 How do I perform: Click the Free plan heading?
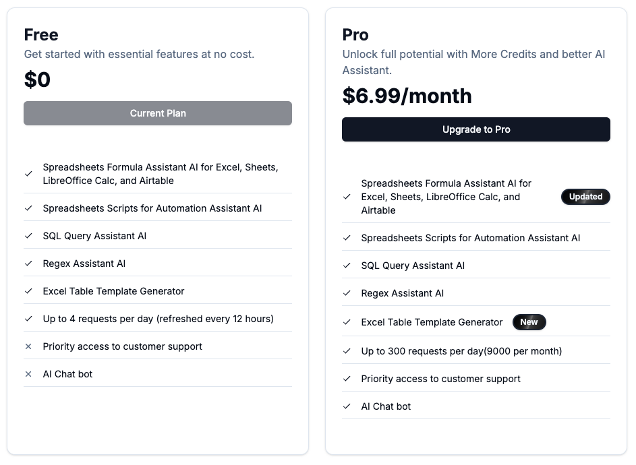[x=41, y=35]
